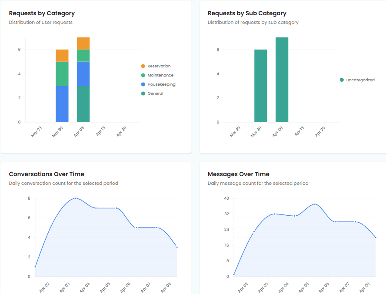386x294 pixels.
Task: Click the Mar 30 bar in Sub Category chart
Action: click(x=261, y=86)
